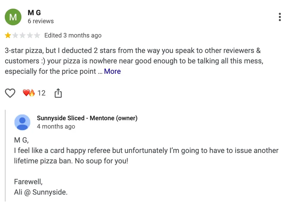Click the green M avatar circle
The image size is (301, 208).
[x=13, y=17]
